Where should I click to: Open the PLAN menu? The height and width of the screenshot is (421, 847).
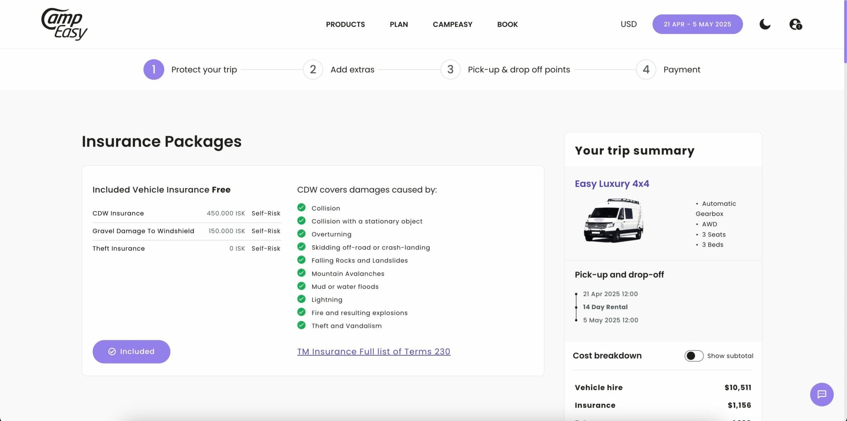pos(399,24)
